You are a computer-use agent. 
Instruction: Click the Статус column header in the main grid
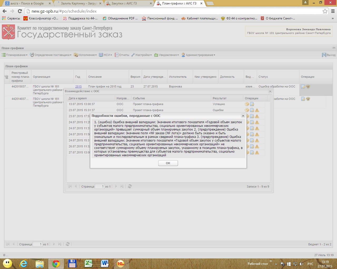tap(278, 77)
